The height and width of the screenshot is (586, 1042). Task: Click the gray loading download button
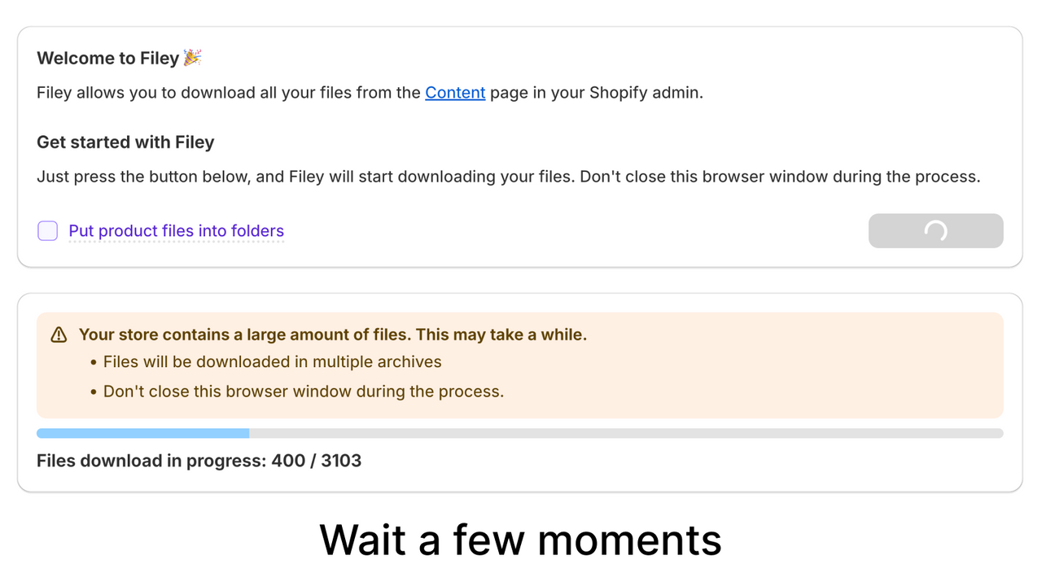pyautogui.click(x=935, y=231)
